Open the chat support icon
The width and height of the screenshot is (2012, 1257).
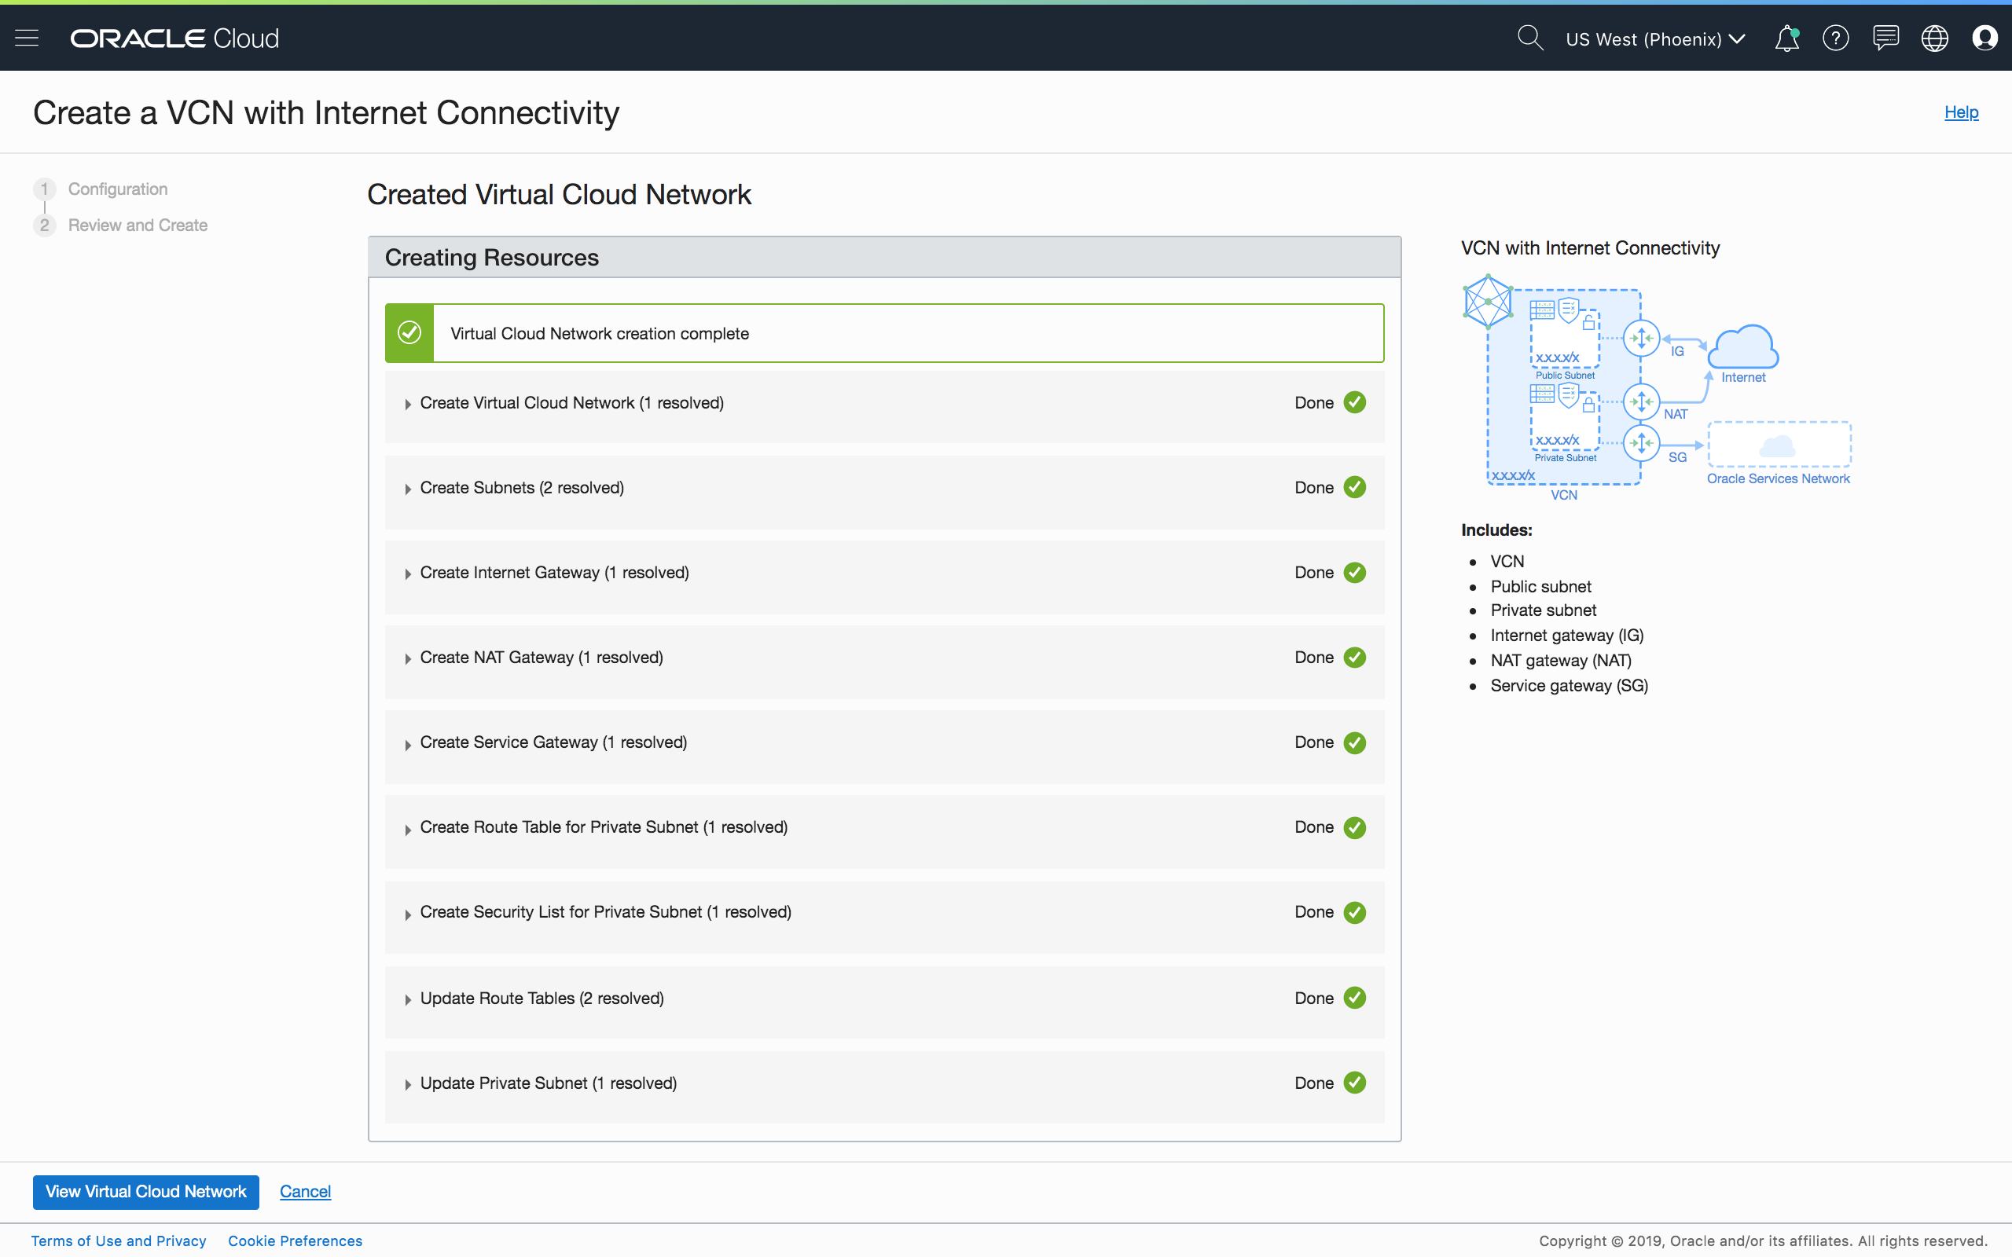point(1885,38)
